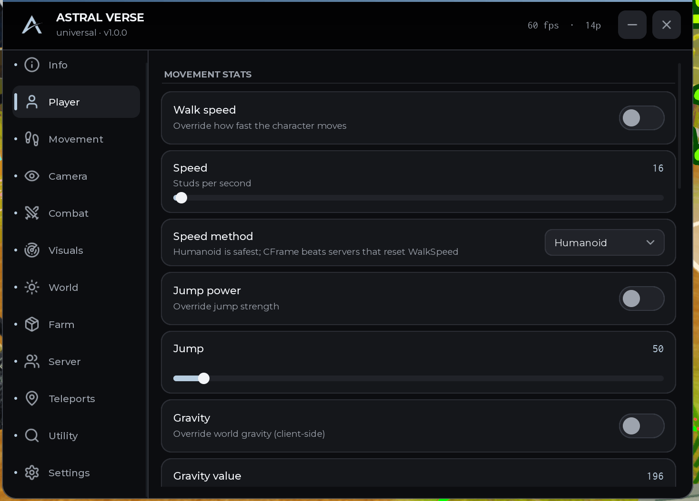
Task: Click the Info circle icon in sidebar
Action: pos(32,65)
